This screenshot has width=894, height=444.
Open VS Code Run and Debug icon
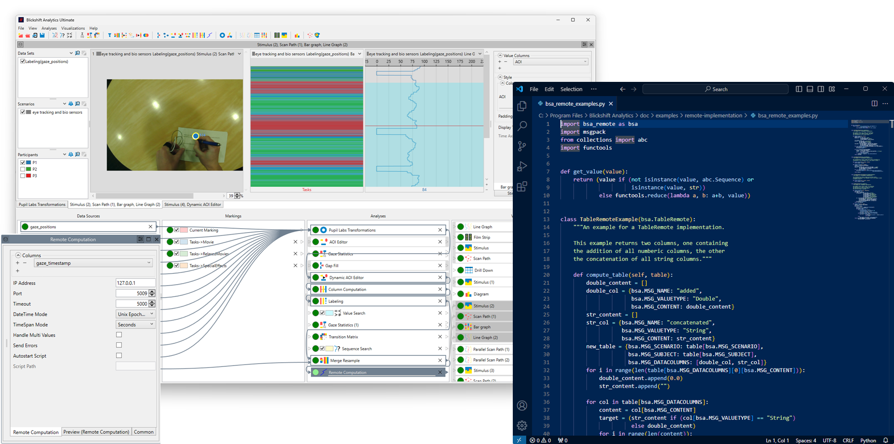click(x=522, y=167)
